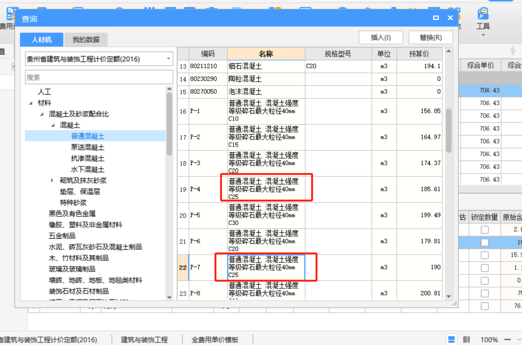Viewport: 522px width, 345px height.
Task: Switch to the 人材机 tab
Action: coord(41,40)
